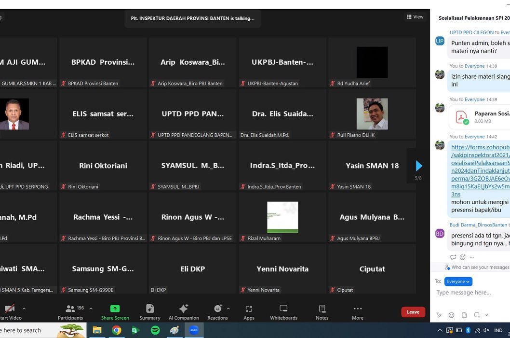Click the Type message here field
The height and width of the screenshot is (338, 510).
click(x=470, y=293)
